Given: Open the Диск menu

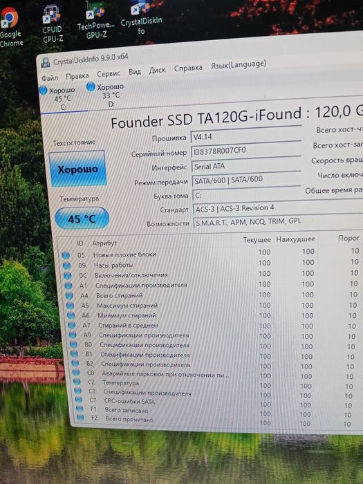Looking at the screenshot, I should 157,71.
